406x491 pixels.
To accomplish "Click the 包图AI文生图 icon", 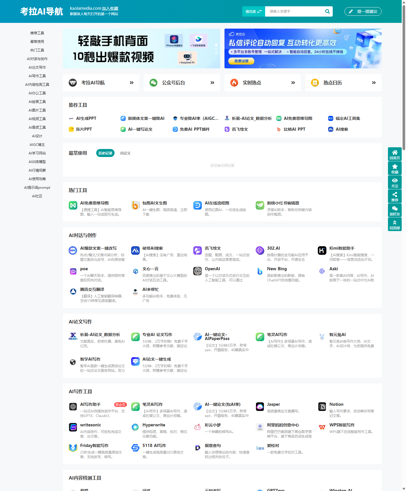I will coord(135,205).
